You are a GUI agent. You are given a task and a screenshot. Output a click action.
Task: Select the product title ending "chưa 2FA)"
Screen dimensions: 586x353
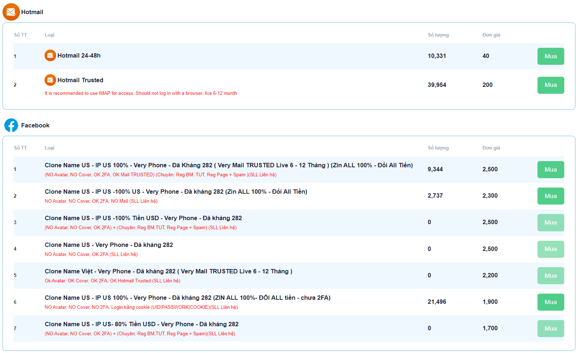click(x=188, y=298)
